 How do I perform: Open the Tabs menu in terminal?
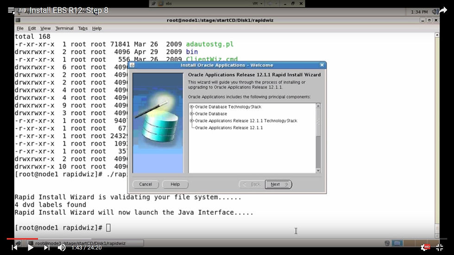pos(83,28)
